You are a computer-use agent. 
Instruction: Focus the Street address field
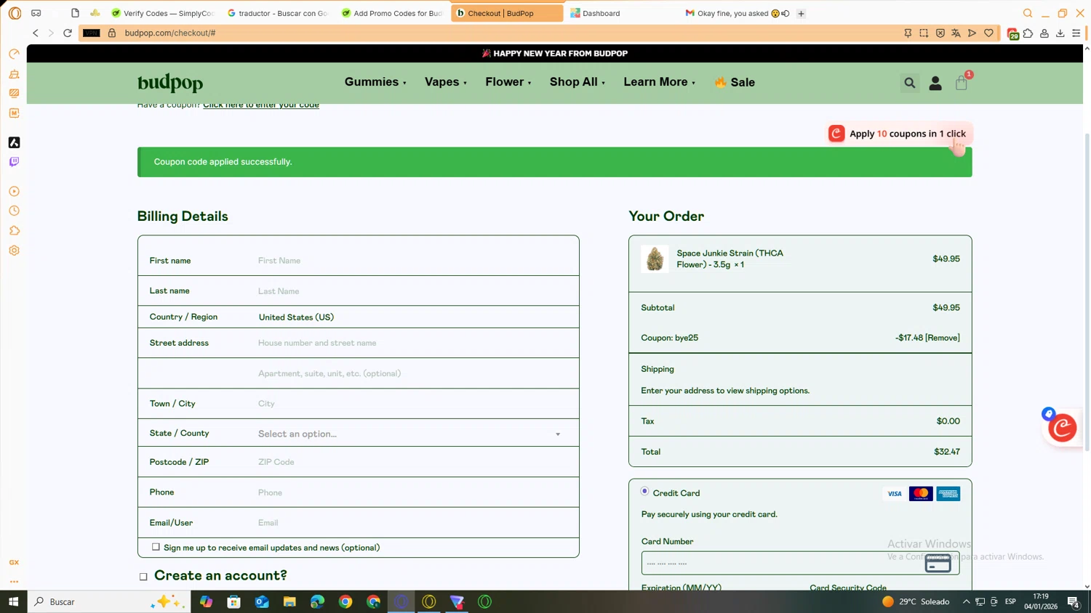pos(415,343)
